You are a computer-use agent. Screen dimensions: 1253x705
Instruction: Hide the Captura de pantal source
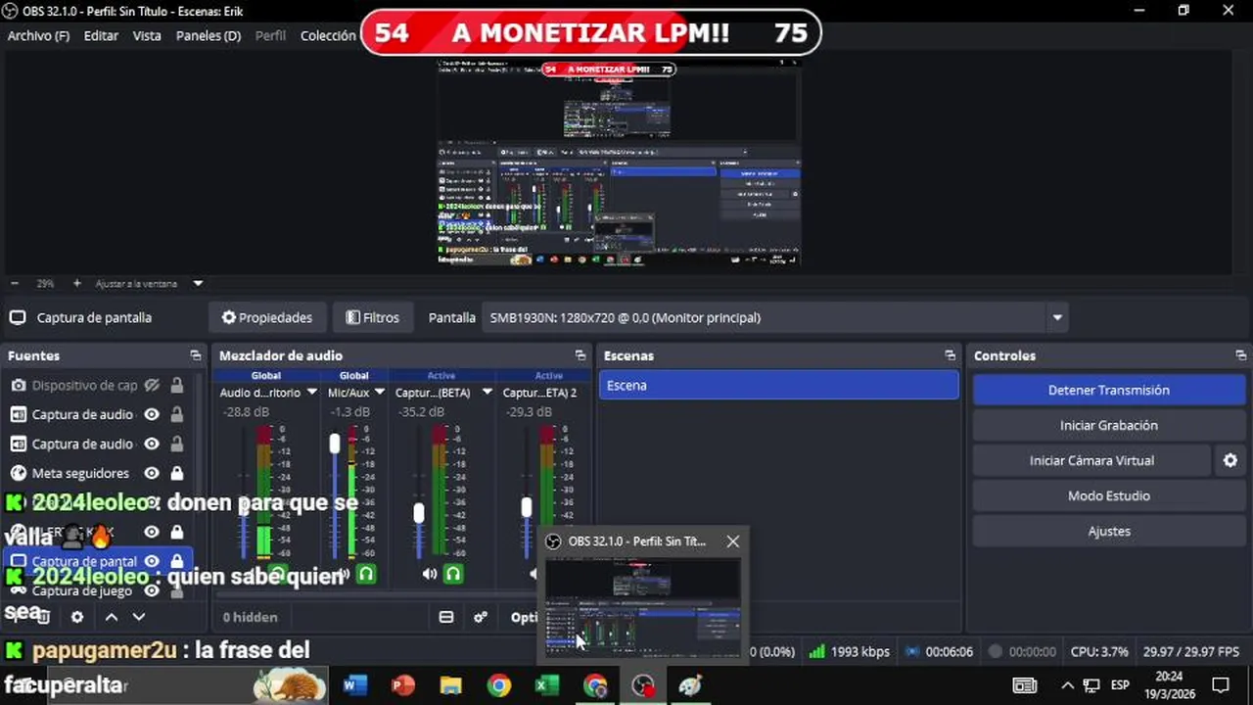(x=152, y=561)
